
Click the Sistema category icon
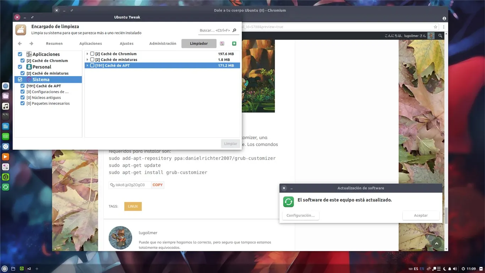[x=29, y=79]
